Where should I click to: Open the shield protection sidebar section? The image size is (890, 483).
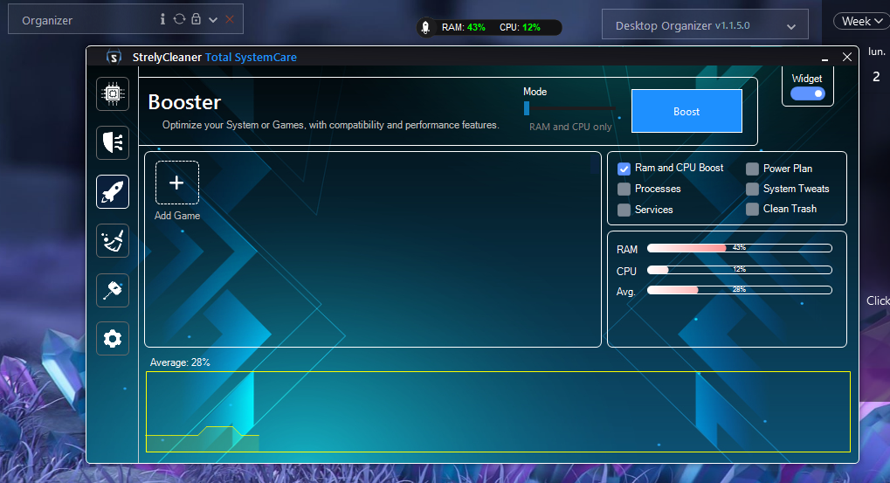click(x=113, y=142)
